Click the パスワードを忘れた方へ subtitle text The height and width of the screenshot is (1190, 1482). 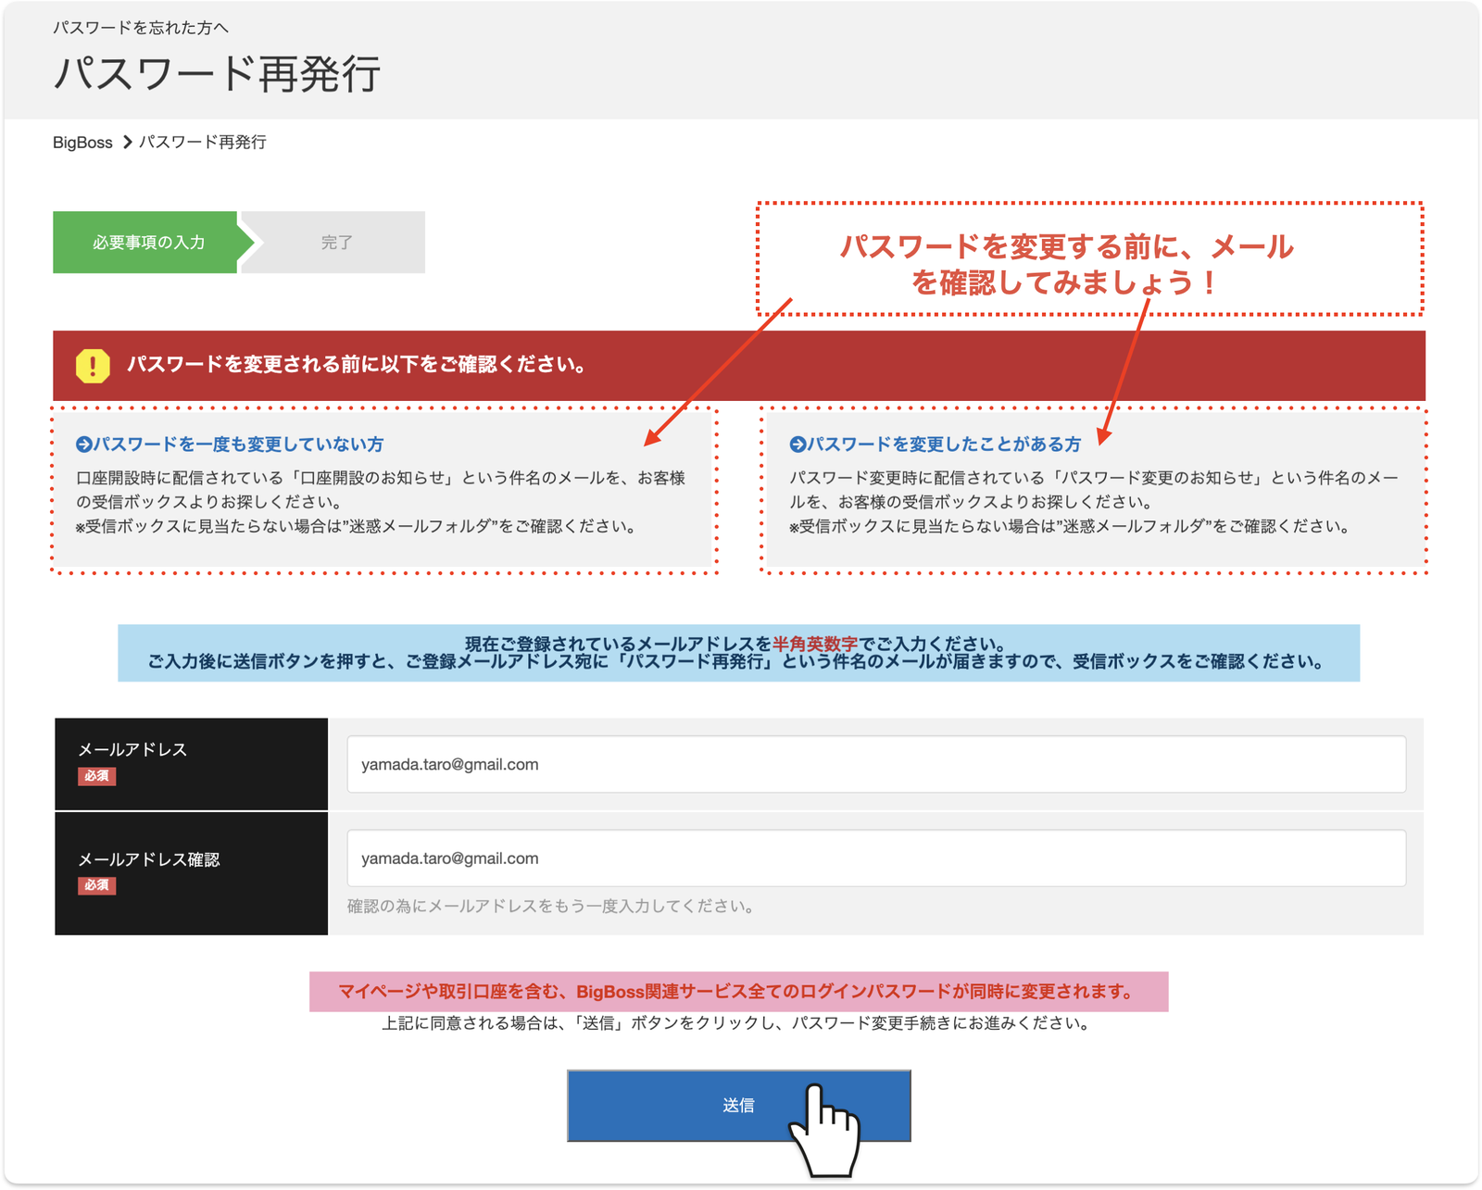[x=141, y=28]
